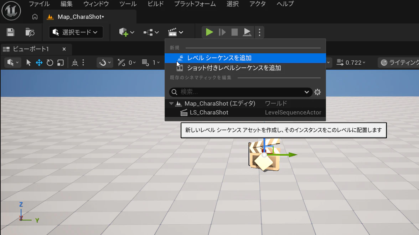Viewport: 419px width, 235px height.
Task: Click the level sequence clapperboard in viewport
Action: (264, 156)
